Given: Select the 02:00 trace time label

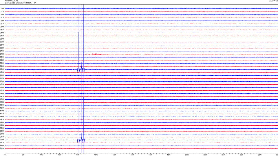Looking at the screenshot, I should (2, 21).
